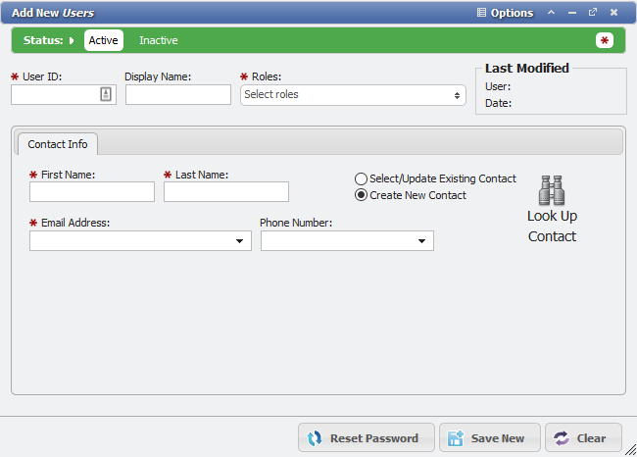The height and width of the screenshot is (457, 637).
Task: Expand the Phone Number dropdown arrow
Action: coord(421,241)
